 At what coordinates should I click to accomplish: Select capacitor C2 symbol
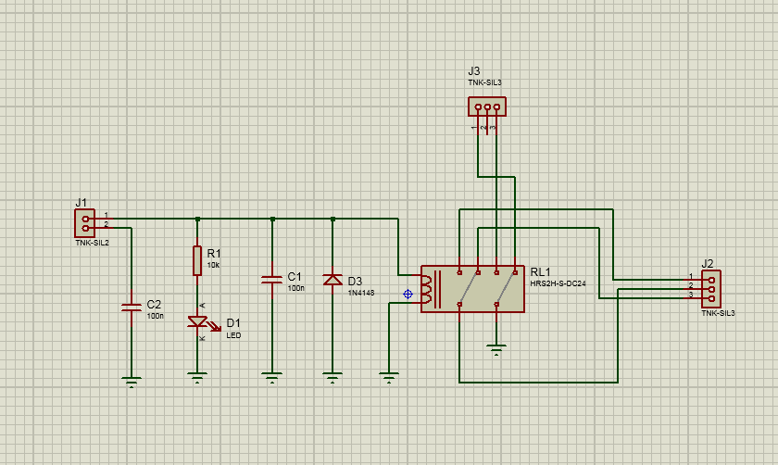(x=132, y=308)
